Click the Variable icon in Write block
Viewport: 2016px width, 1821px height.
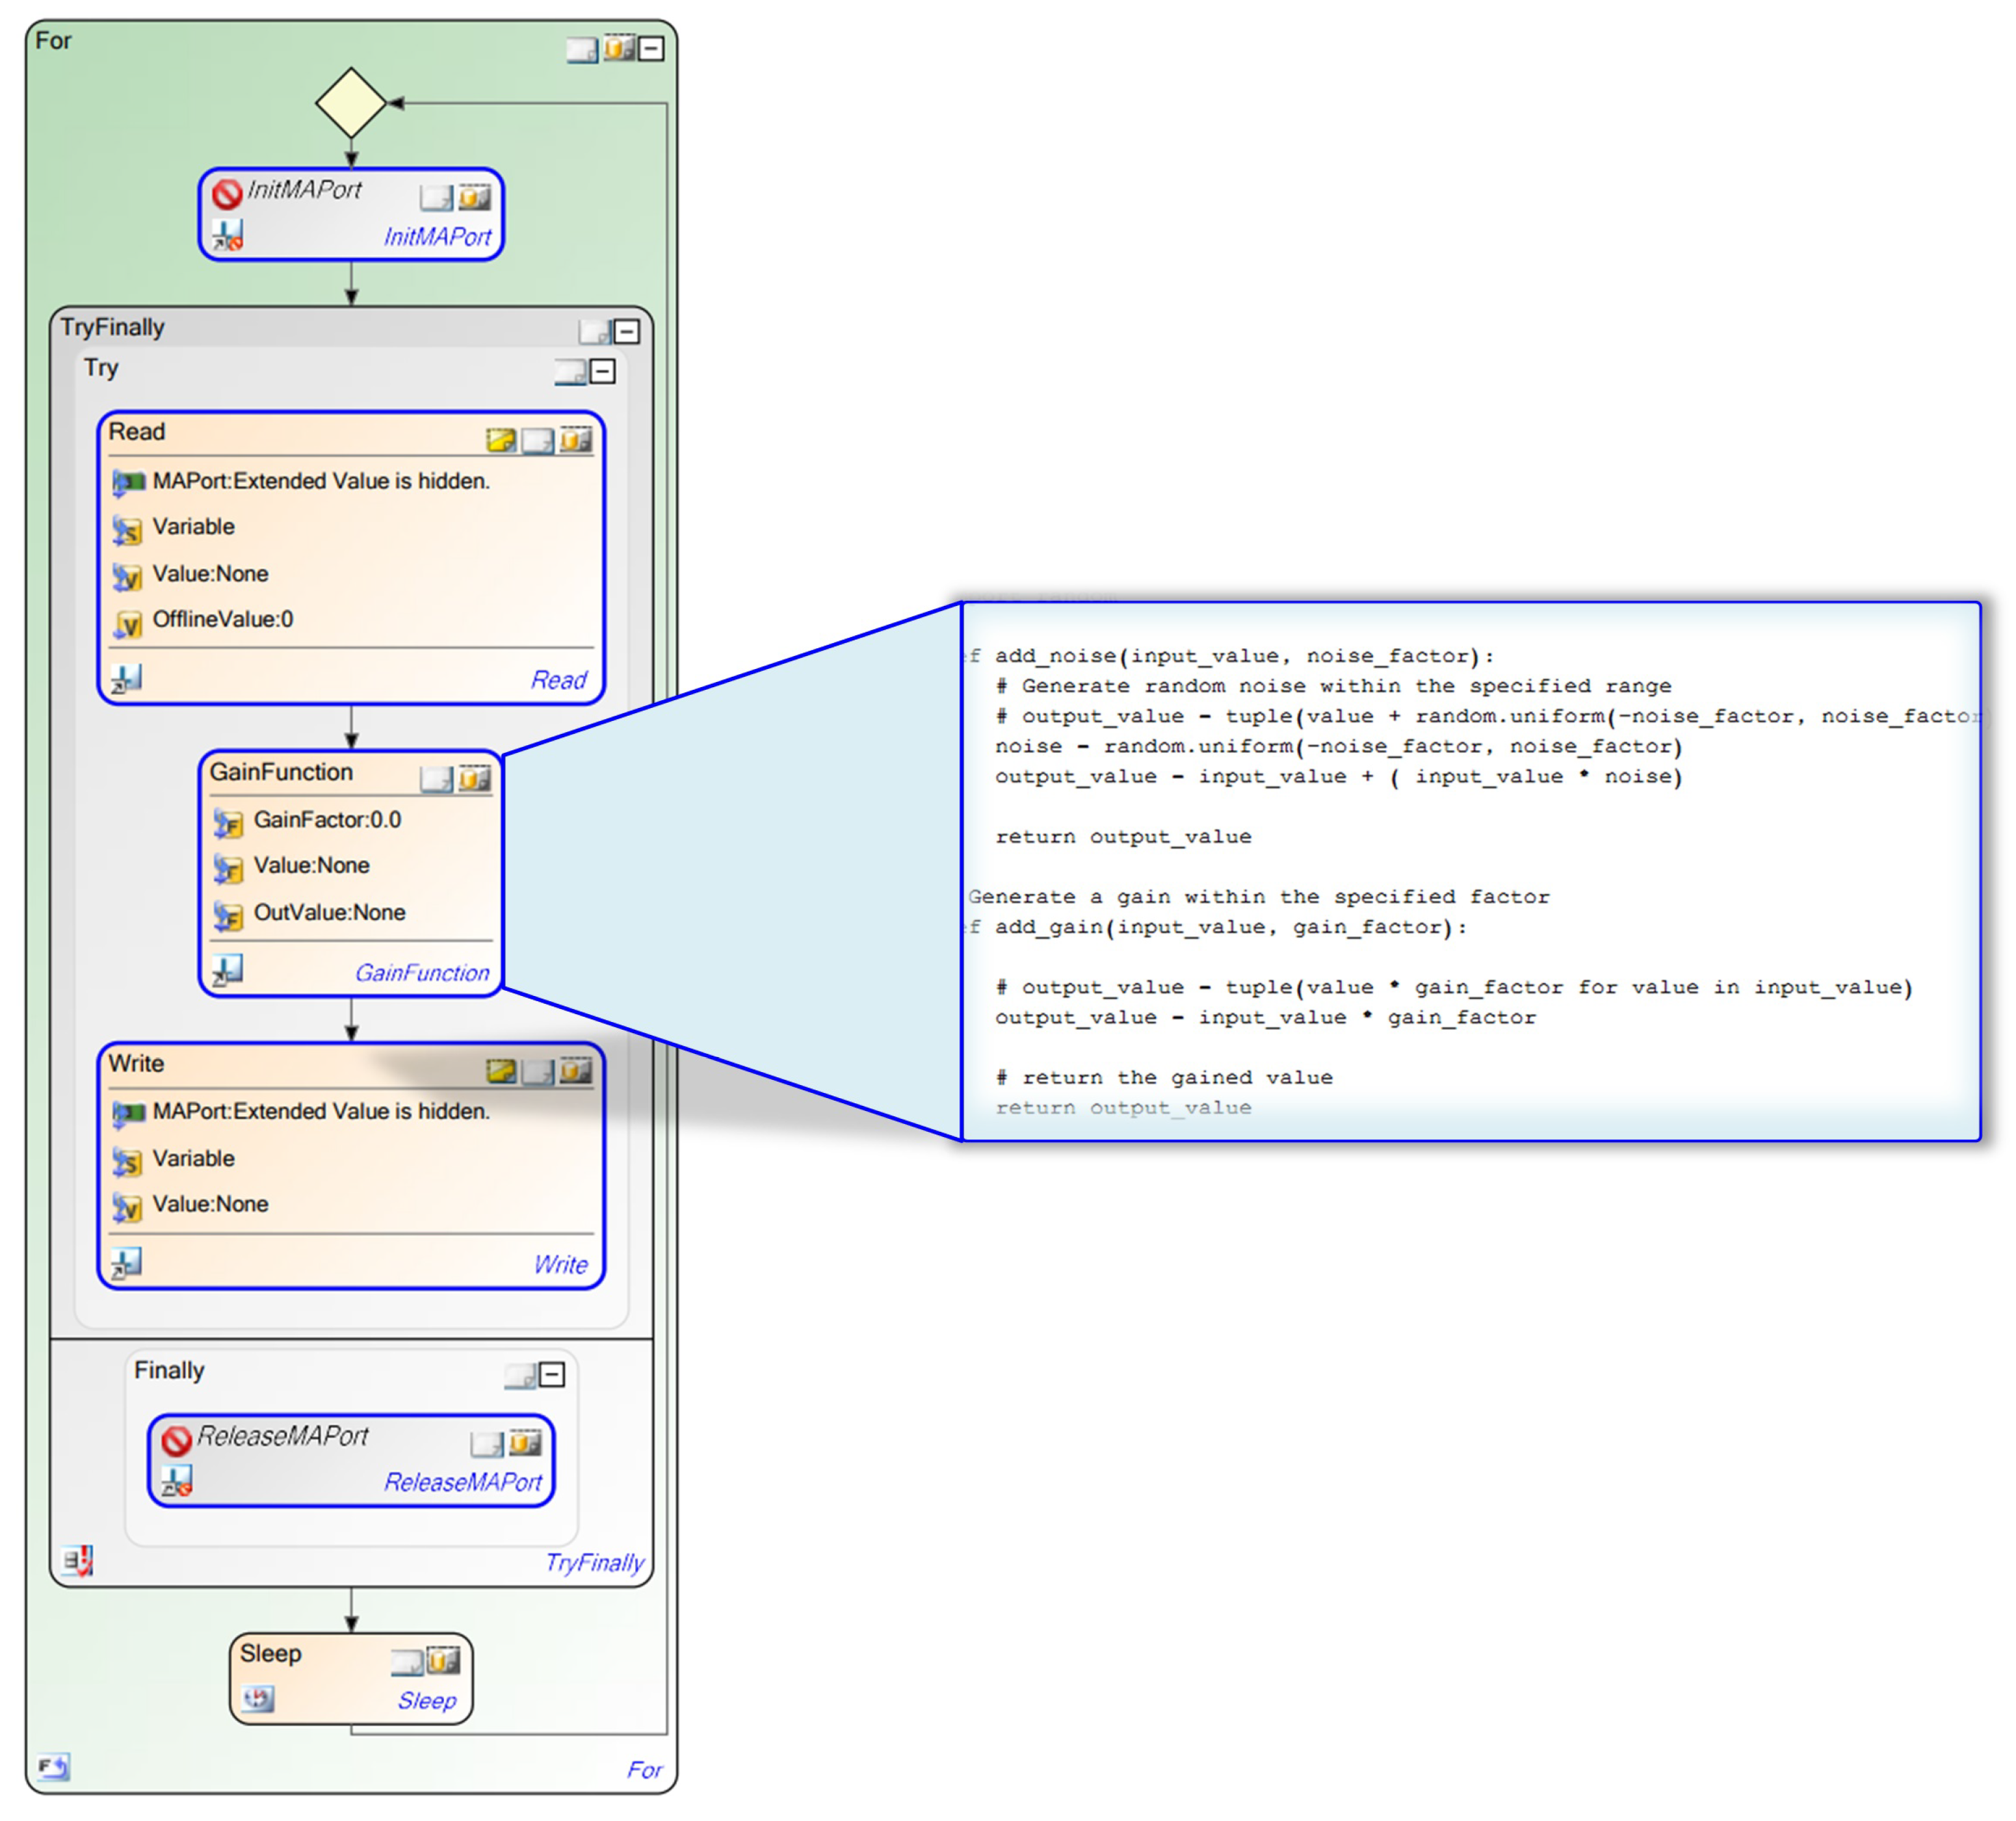coord(127,1161)
